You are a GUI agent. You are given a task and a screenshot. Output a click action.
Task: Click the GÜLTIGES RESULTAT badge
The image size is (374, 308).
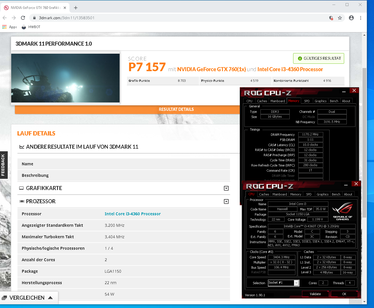click(x=319, y=58)
